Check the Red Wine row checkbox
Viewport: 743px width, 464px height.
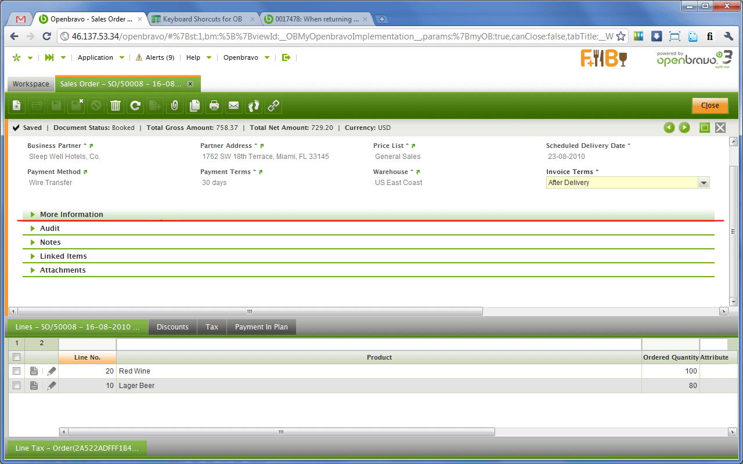coord(16,371)
